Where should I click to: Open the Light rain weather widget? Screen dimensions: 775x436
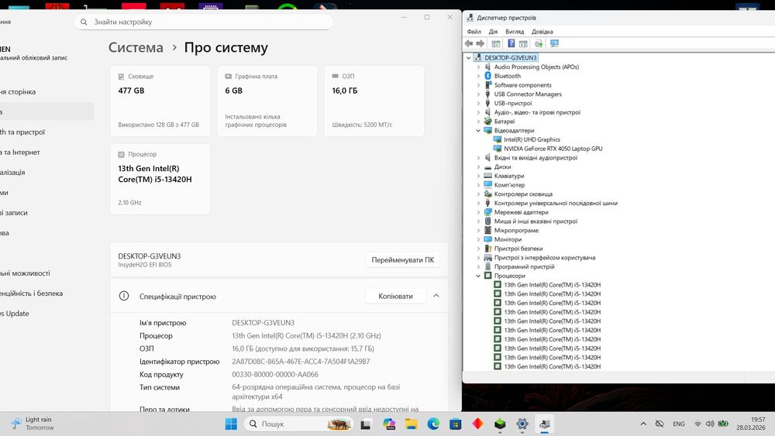[x=33, y=424]
